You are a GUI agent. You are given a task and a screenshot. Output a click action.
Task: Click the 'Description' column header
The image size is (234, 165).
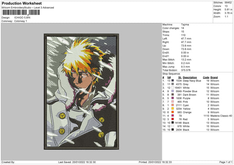click(190, 77)
